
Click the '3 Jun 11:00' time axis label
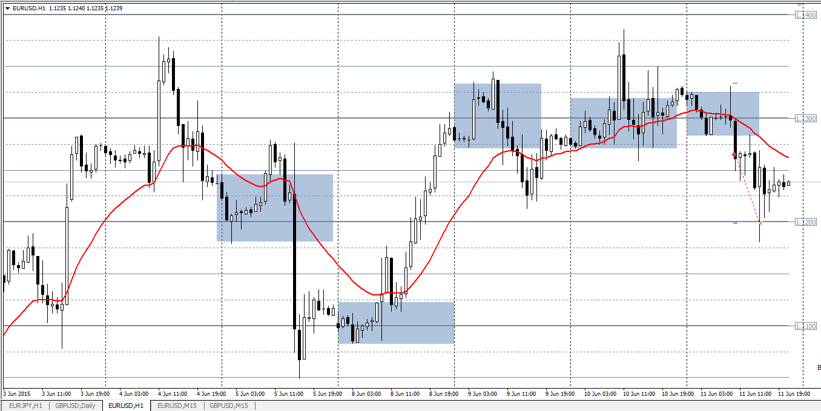point(57,393)
